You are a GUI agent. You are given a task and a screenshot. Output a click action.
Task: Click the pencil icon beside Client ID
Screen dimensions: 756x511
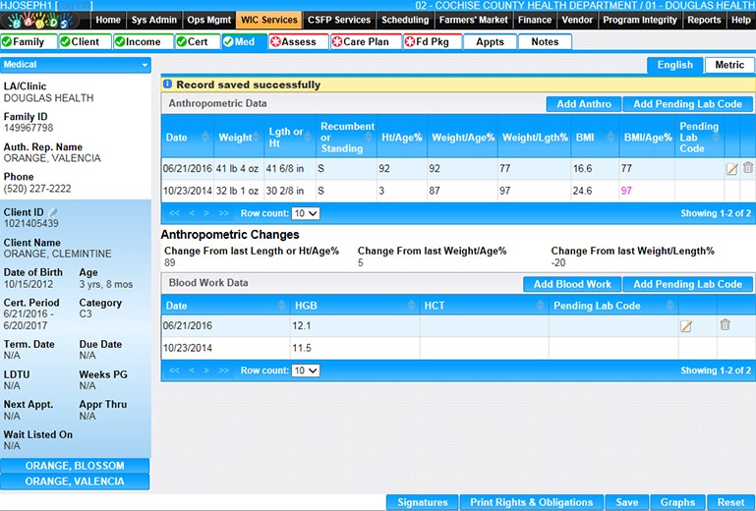(x=53, y=212)
